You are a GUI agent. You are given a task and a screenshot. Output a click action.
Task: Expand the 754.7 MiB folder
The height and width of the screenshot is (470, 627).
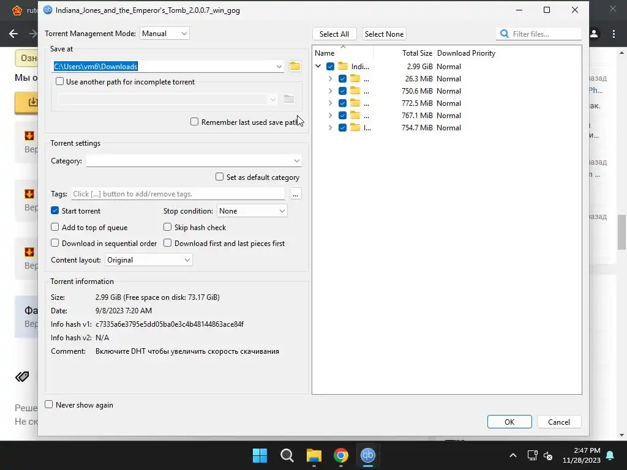(x=330, y=127)
